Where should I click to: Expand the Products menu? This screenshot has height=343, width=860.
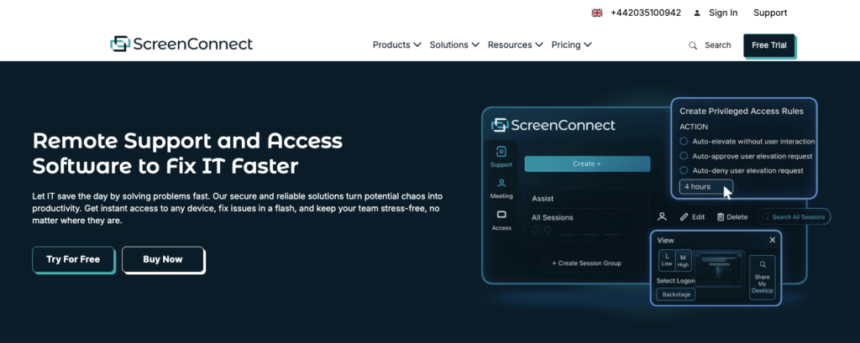[396, 45]
